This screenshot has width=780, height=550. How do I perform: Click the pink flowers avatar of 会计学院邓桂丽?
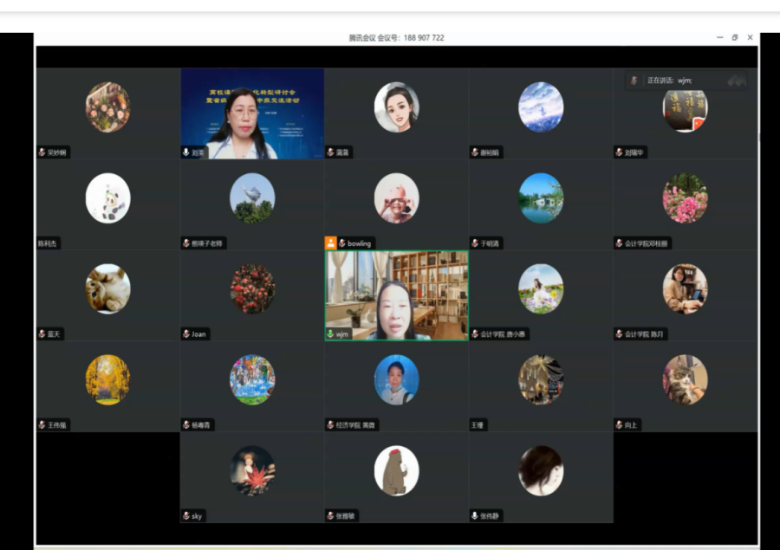pyautogui.click(x=685, y=198)
